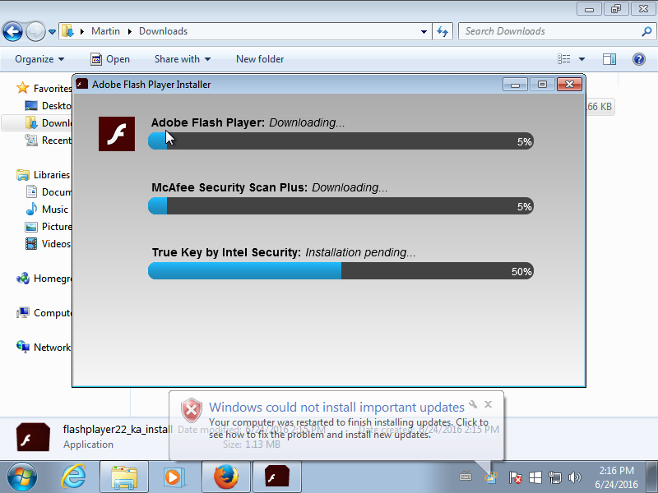Click the Explorer forward arrow

pyautogui.click(x=35, y=31)
